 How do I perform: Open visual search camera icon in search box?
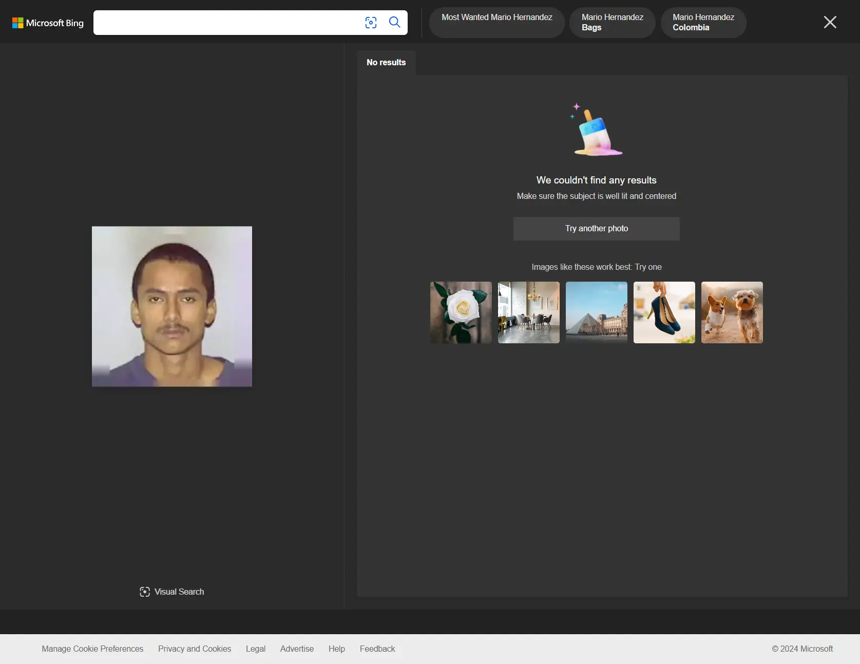tap(371, 23)
